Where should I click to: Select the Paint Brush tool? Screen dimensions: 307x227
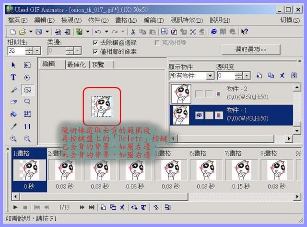tap(13, 90)
